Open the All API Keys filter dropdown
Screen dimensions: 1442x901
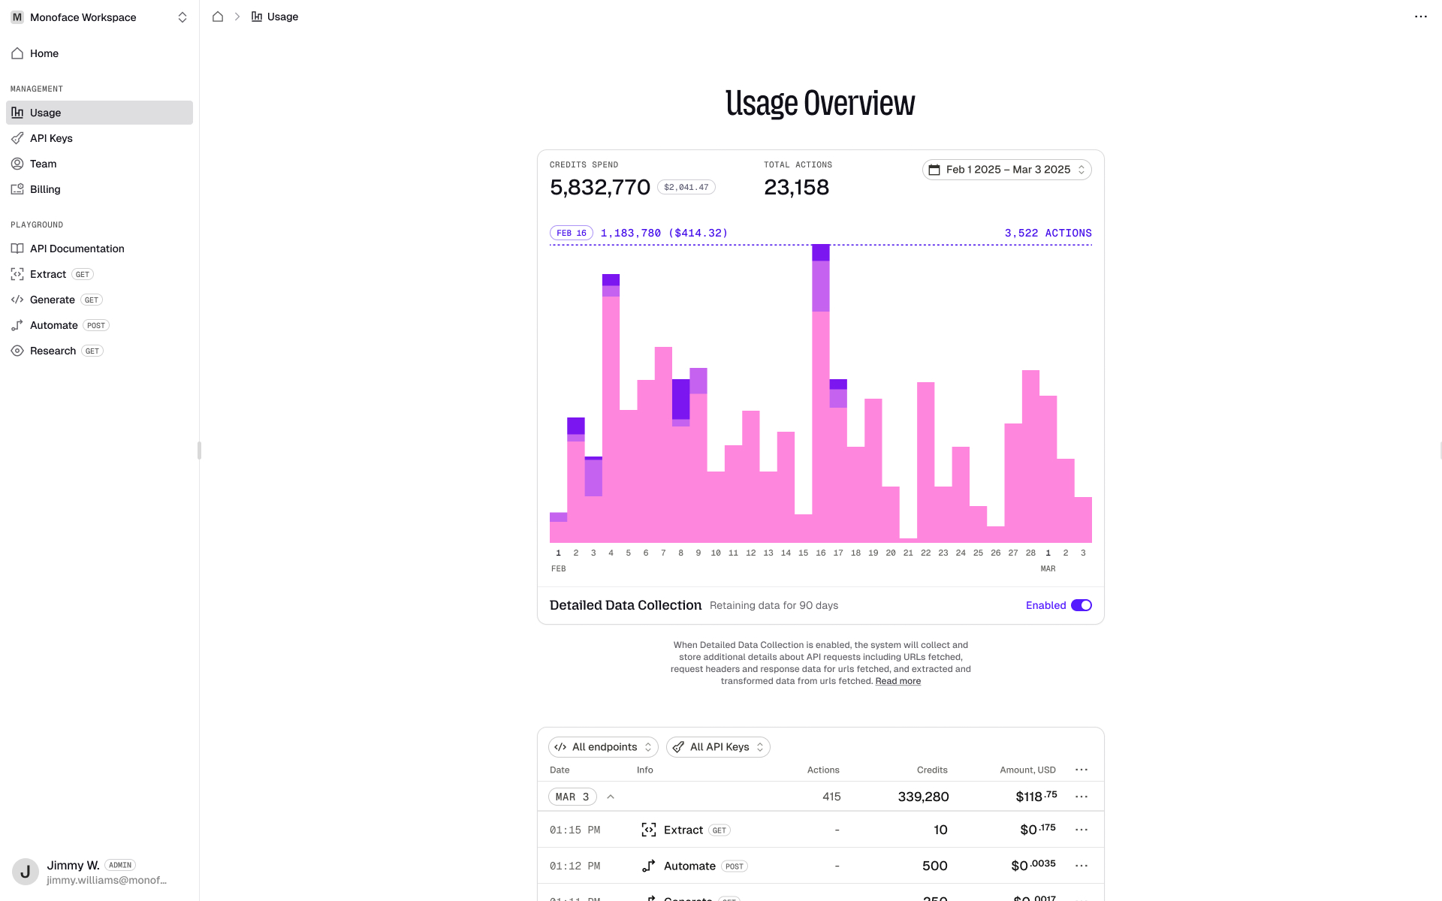(x=717, y=746)
